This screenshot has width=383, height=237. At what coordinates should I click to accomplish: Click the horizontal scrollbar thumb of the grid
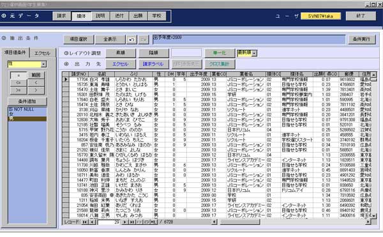pos(240,222)
